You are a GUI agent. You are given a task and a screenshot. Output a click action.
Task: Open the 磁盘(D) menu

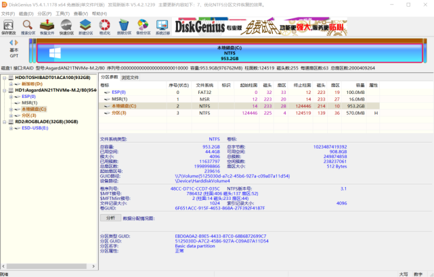26,14
